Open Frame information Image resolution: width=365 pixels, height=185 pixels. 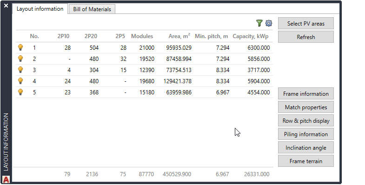click(x=306, y=94)
